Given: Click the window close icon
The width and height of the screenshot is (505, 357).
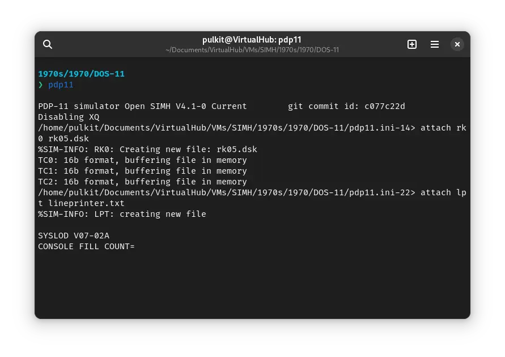Looking at the screenshot, I should (x=457, y=44).
